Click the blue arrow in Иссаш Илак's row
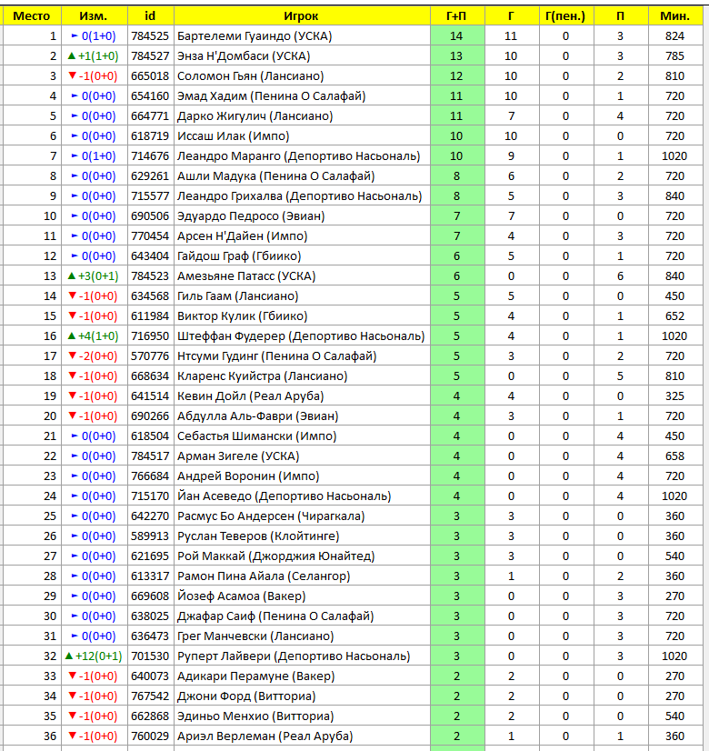Viewport: 709px width, 751px height. point(75,136)
